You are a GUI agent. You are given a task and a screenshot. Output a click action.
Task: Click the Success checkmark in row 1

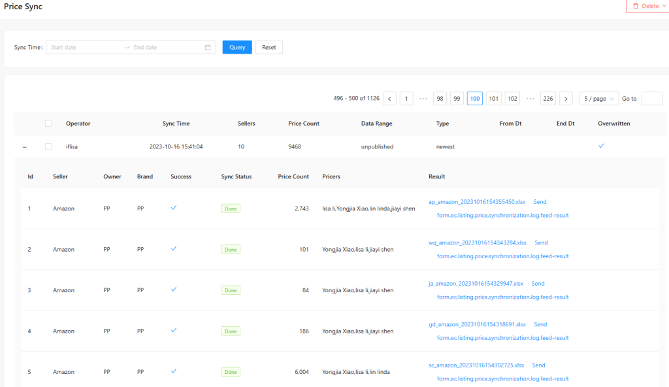174,208
